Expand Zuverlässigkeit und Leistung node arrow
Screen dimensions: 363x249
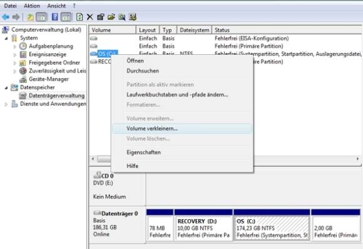(x=15, y=71)
